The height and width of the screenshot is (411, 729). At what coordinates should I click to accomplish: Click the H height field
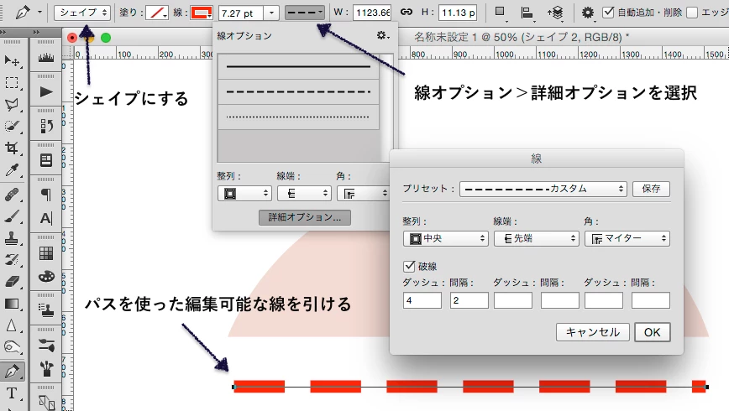pos(458,13)
